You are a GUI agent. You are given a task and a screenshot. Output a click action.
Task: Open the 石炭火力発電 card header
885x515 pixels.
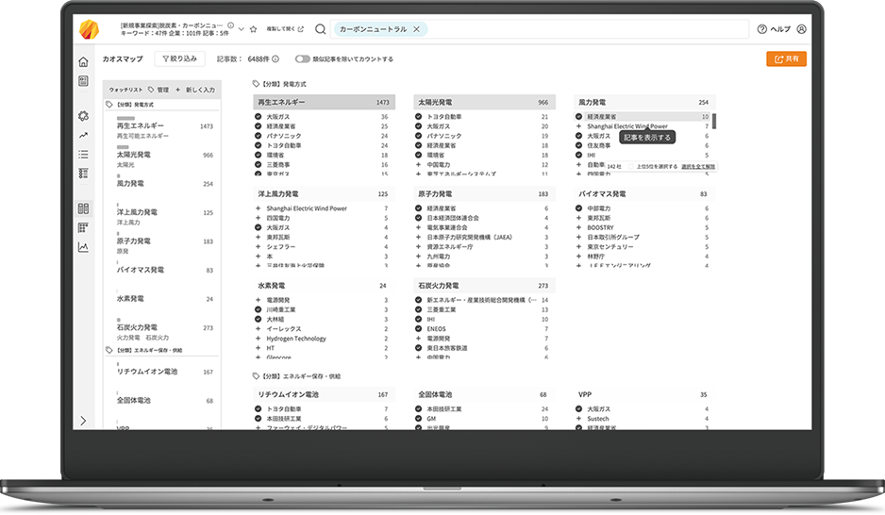(484, 286)
